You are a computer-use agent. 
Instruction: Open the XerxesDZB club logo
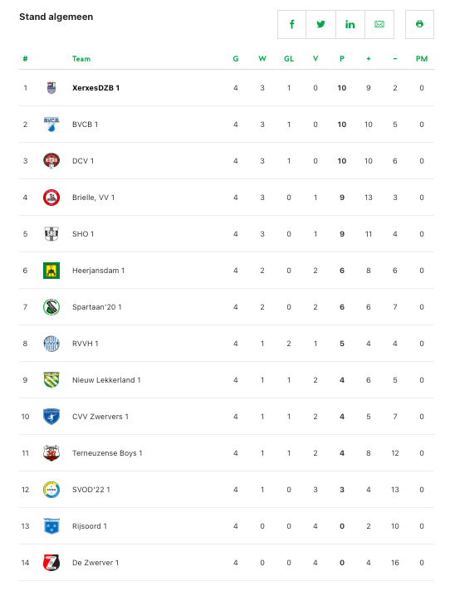(51, 88)
